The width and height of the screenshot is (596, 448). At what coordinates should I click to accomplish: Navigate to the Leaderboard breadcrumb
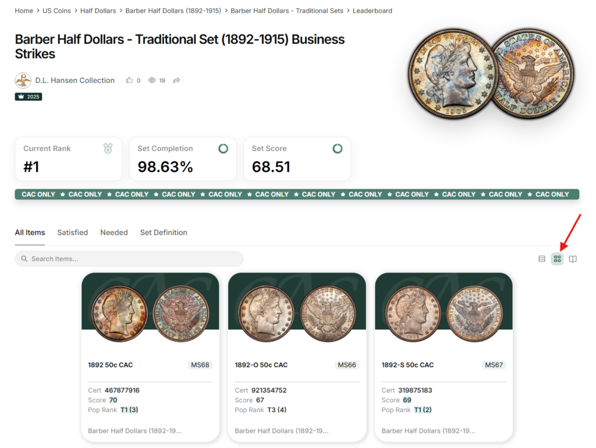[x=372, y=10]
